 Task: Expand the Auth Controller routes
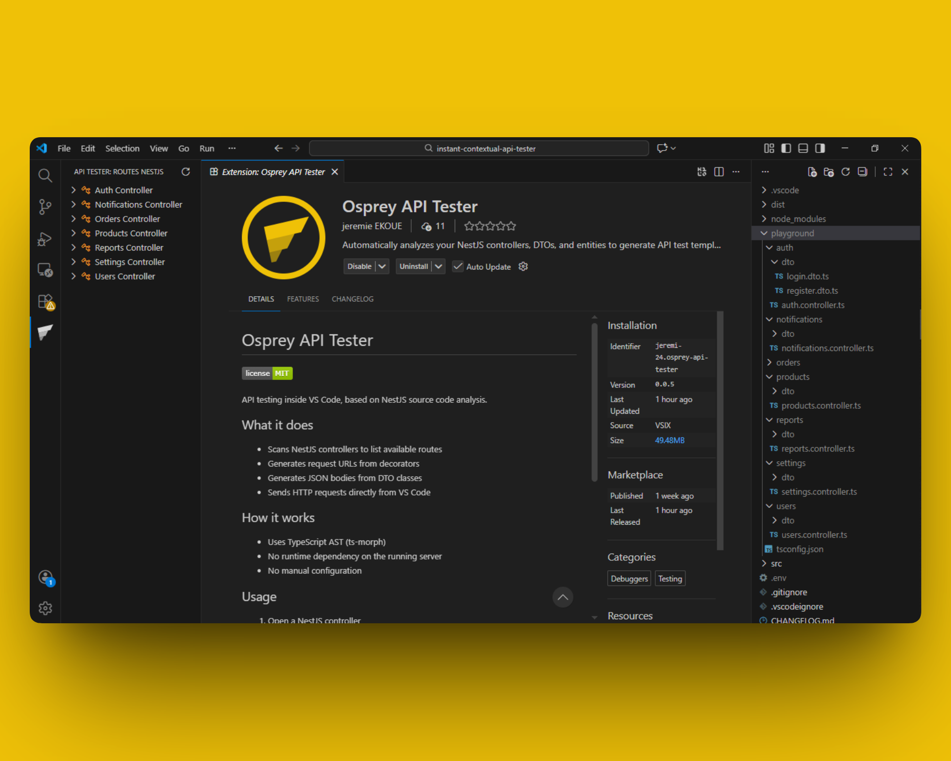pos(73,190)
